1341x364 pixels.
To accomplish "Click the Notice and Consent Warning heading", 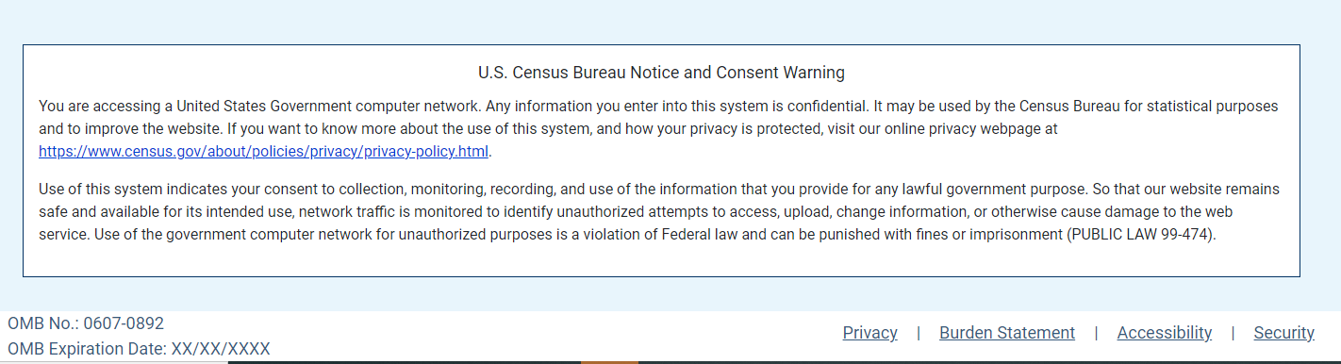I will pos(661,72).
